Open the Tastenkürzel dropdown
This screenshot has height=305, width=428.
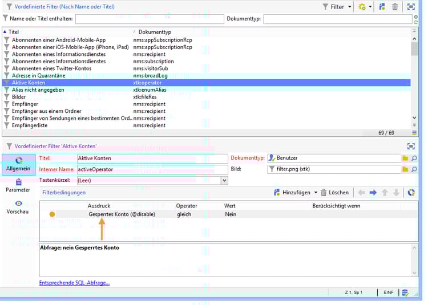[x=224, y=181]
